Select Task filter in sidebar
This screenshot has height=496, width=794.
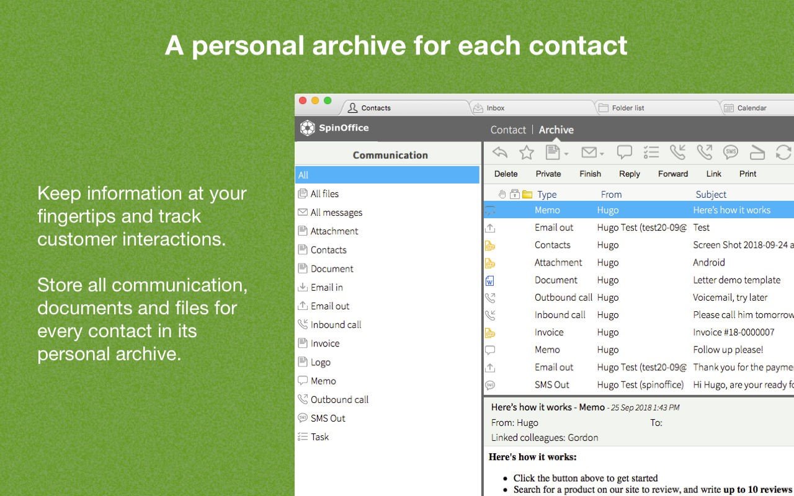pyautogui.click(x=387, y=436)
